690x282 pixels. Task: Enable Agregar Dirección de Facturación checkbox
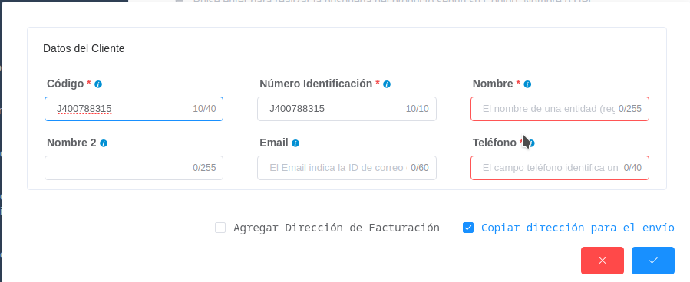pos(220,228)
